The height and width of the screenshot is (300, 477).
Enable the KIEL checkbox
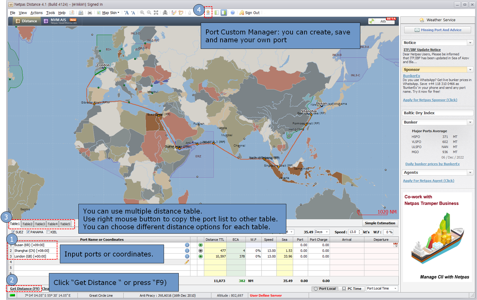click(48, 232)
